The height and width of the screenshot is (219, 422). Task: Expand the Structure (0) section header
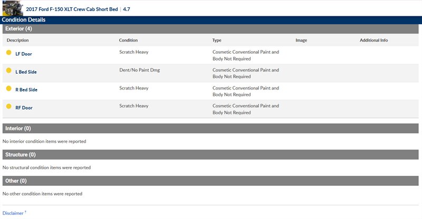20,155
